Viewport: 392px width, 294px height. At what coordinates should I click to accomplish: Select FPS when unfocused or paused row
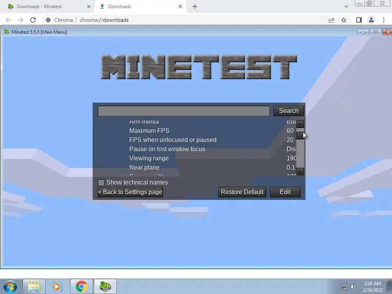coord(197,140)
